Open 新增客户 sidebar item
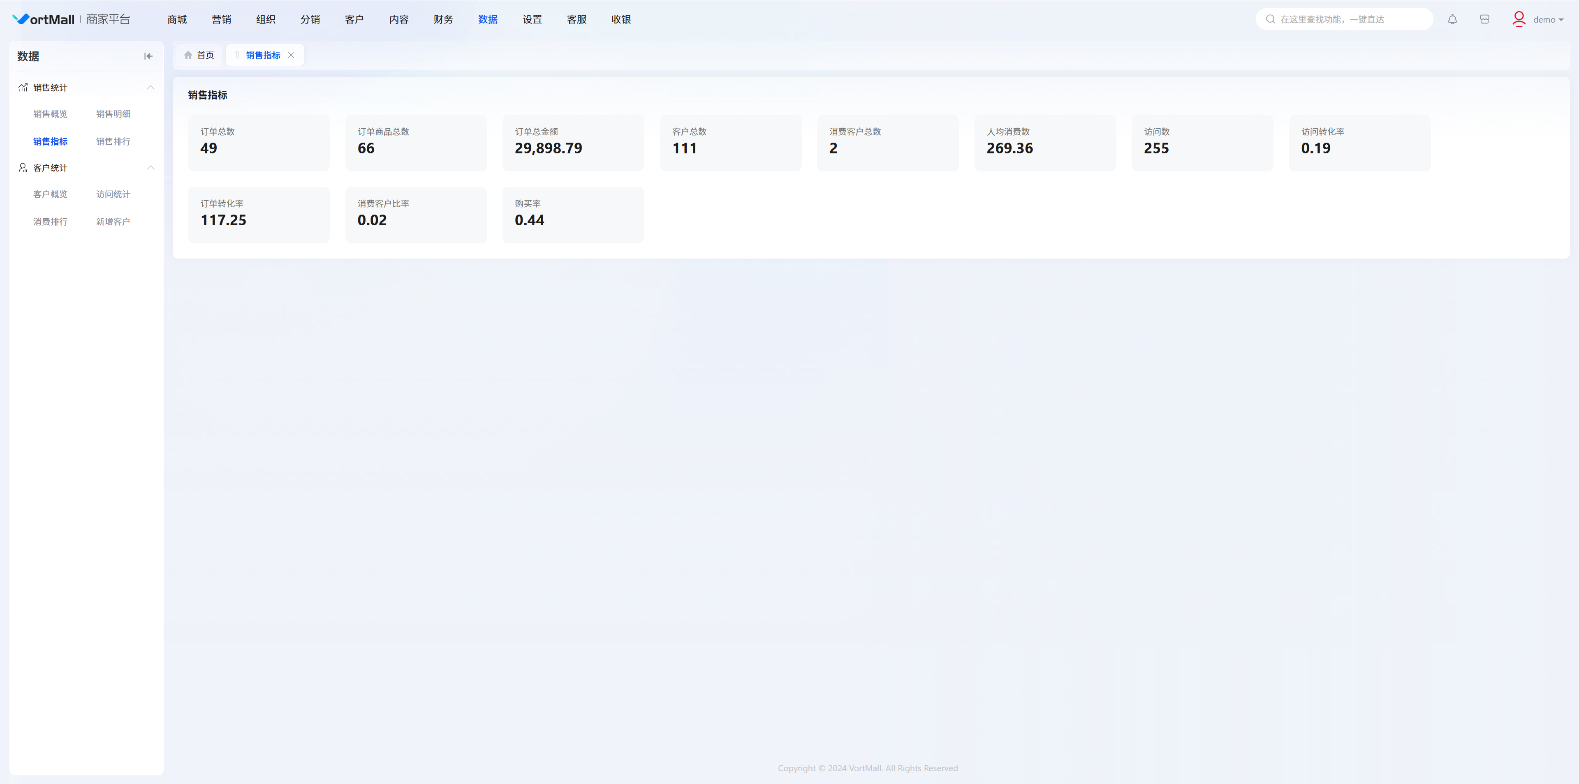This screenshot has width=1579, height=784. 113,222
